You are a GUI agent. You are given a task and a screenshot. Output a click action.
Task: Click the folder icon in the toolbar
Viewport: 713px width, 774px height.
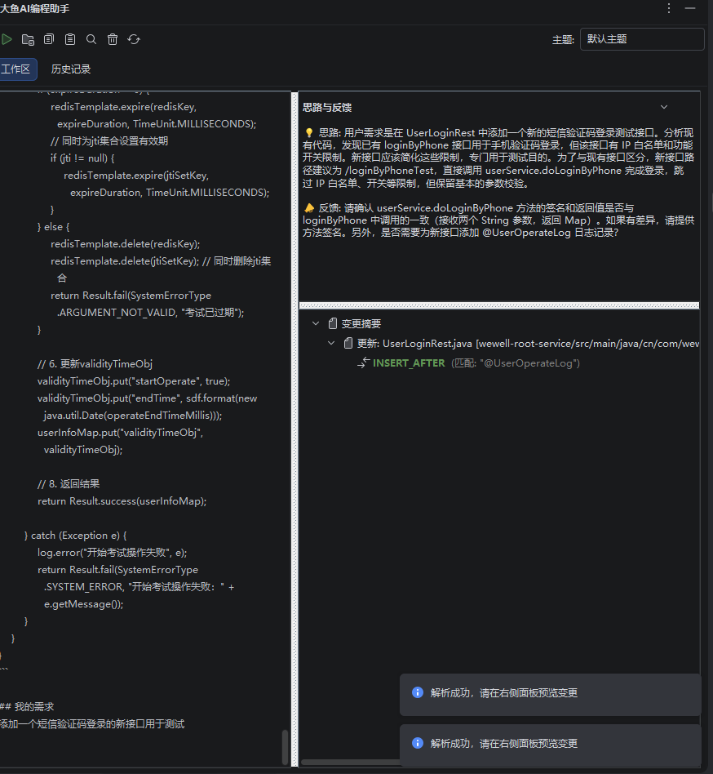(28, 39)
